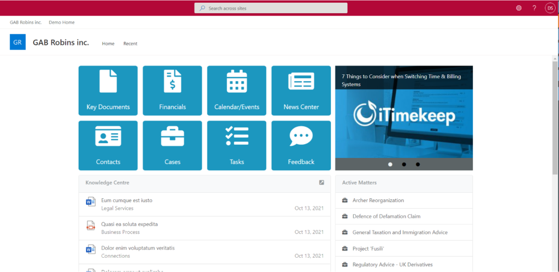The image size is (559, 272).
Task: Click the settings gear icon
Action: [x=519, y=8]
